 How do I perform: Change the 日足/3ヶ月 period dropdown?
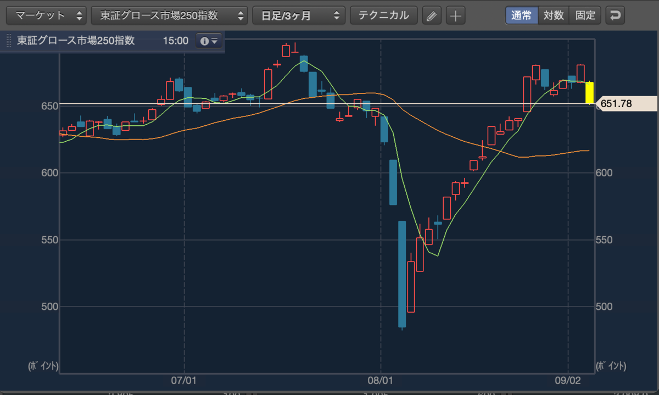(299, 15)
